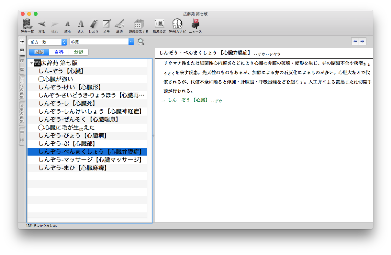Select the しんぞう-さいどうき-りょうほう result

tap(87, 95)
